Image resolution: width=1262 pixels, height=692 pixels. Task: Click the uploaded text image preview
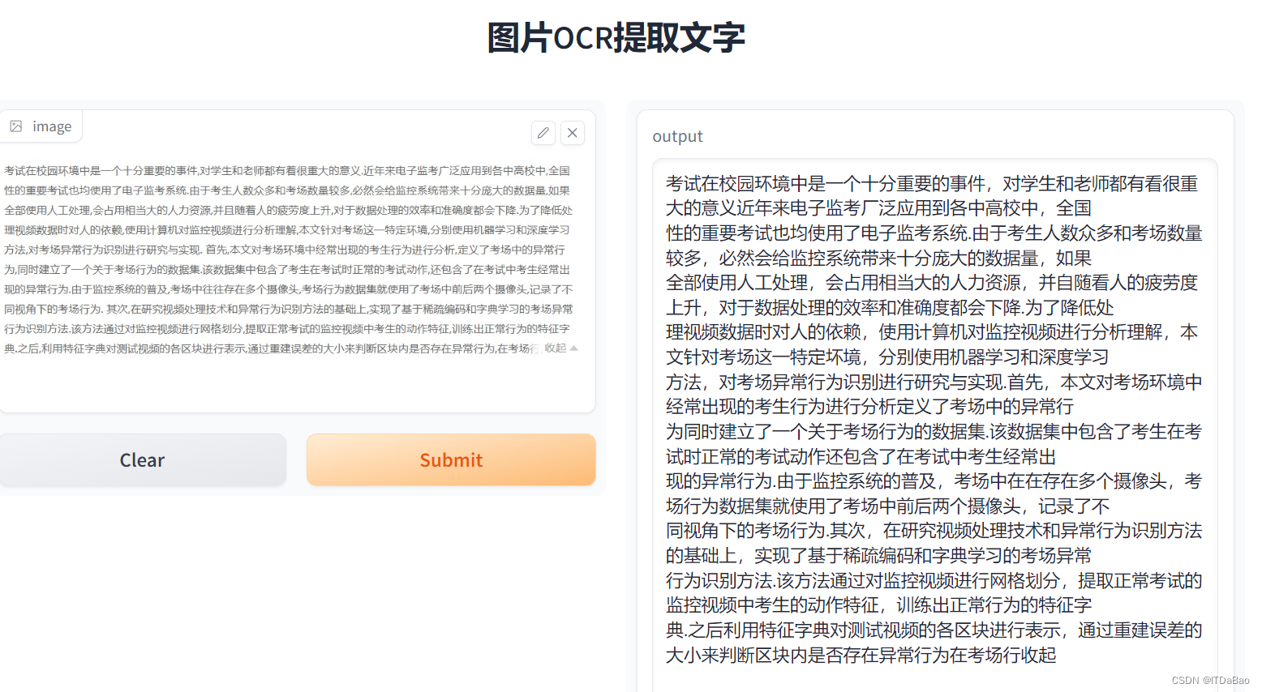click(x=290, y=259)
